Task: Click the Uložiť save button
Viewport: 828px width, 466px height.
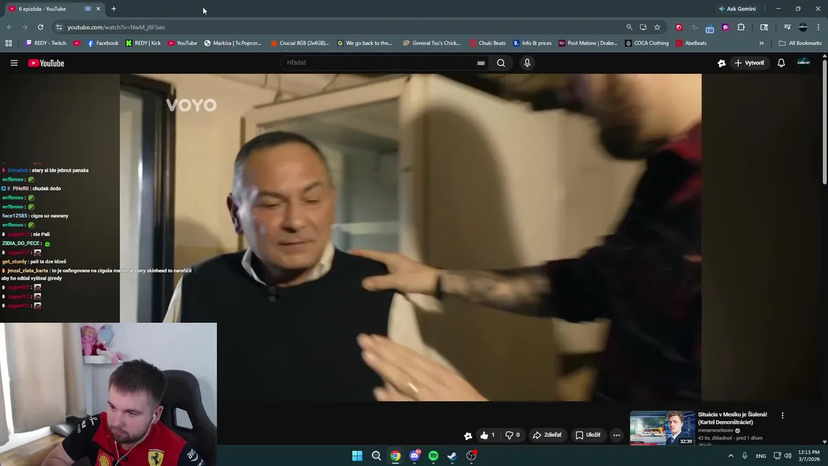Action: (x=588, y=435)
